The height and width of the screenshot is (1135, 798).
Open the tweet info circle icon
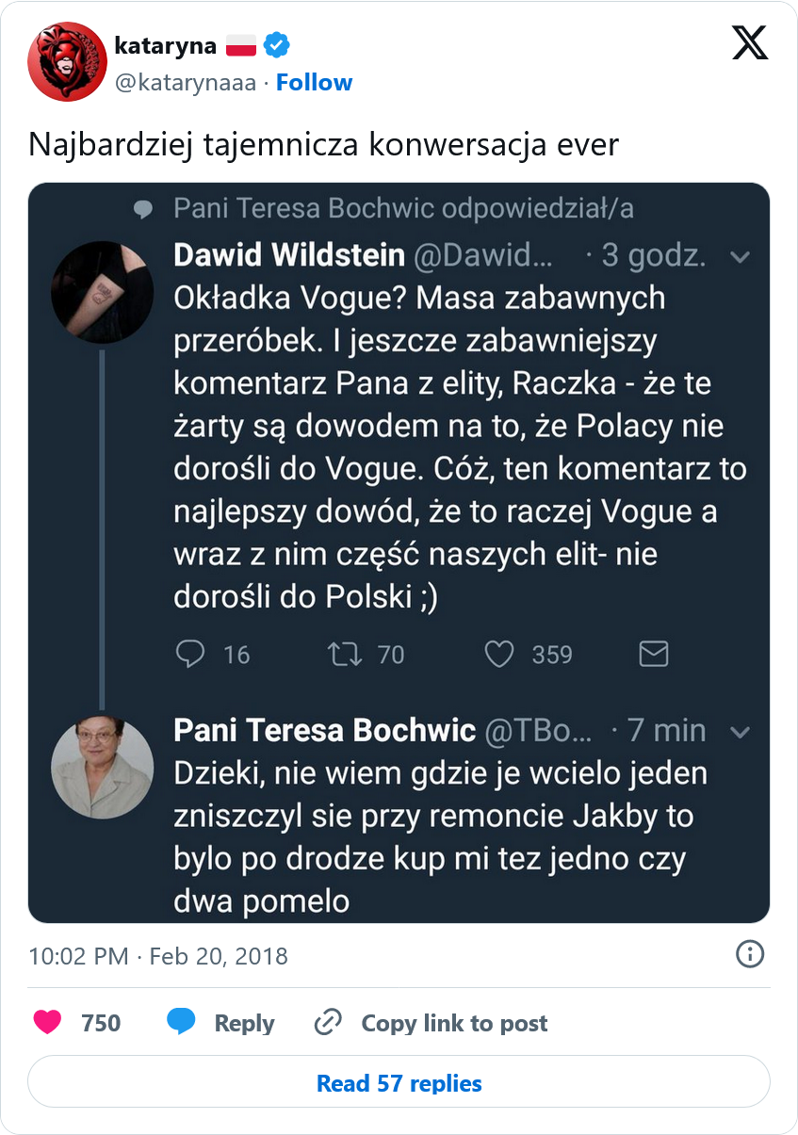[x=749, y=955]
